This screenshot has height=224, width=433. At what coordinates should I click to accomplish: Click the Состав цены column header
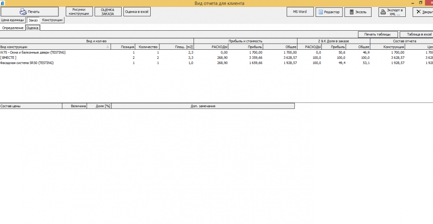[x=31, y=106]
